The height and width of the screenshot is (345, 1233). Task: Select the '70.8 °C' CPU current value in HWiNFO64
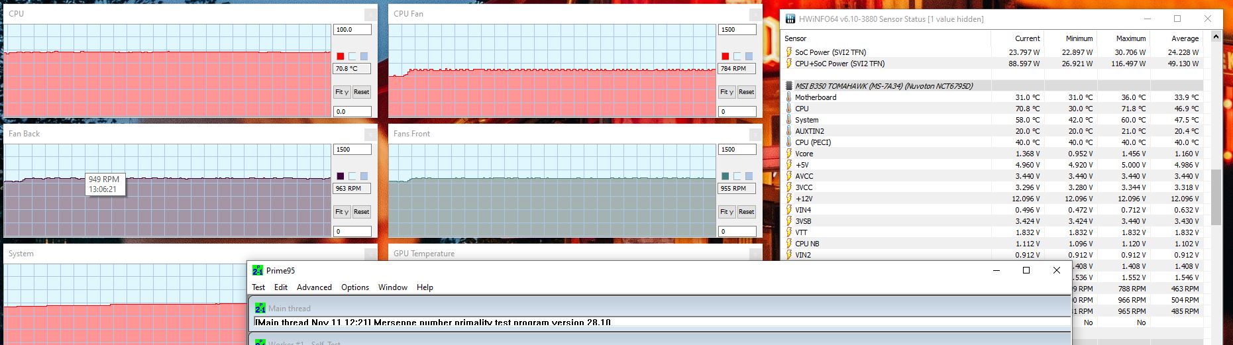pyautogui.click(x=1028, y=109)
